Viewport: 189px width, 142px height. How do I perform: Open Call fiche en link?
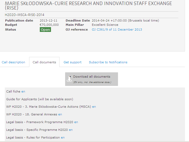pyautogui.click(x=23, y=91)
